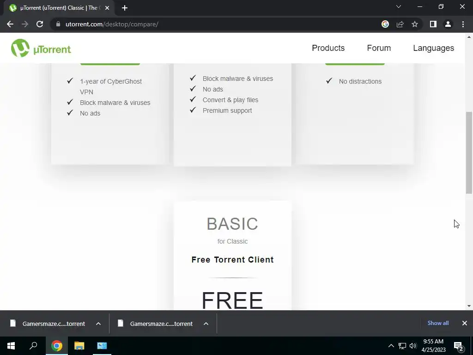Click the taskbar clock showing 9:55 AM
473x355 pixels.
pos(433,346)
